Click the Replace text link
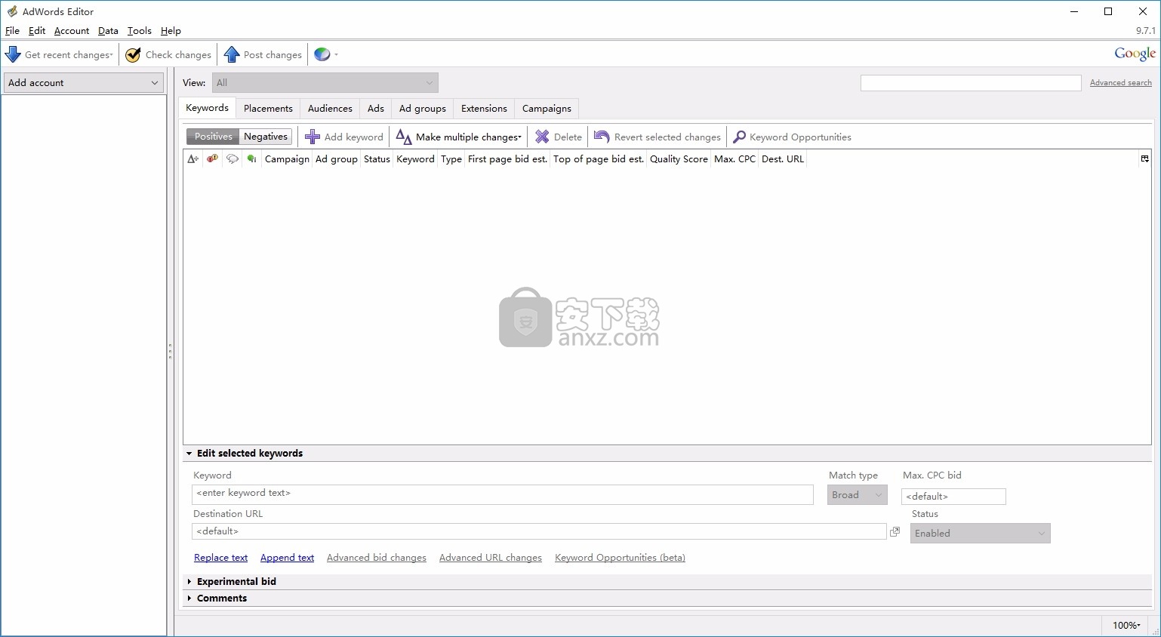Viewport: 1161px width, 637px height. click(x=220, y=558)
